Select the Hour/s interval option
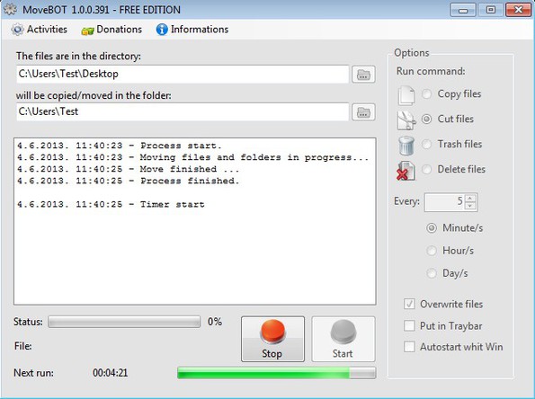This screenshot has height=399, width=535. (x=432, y=251)
